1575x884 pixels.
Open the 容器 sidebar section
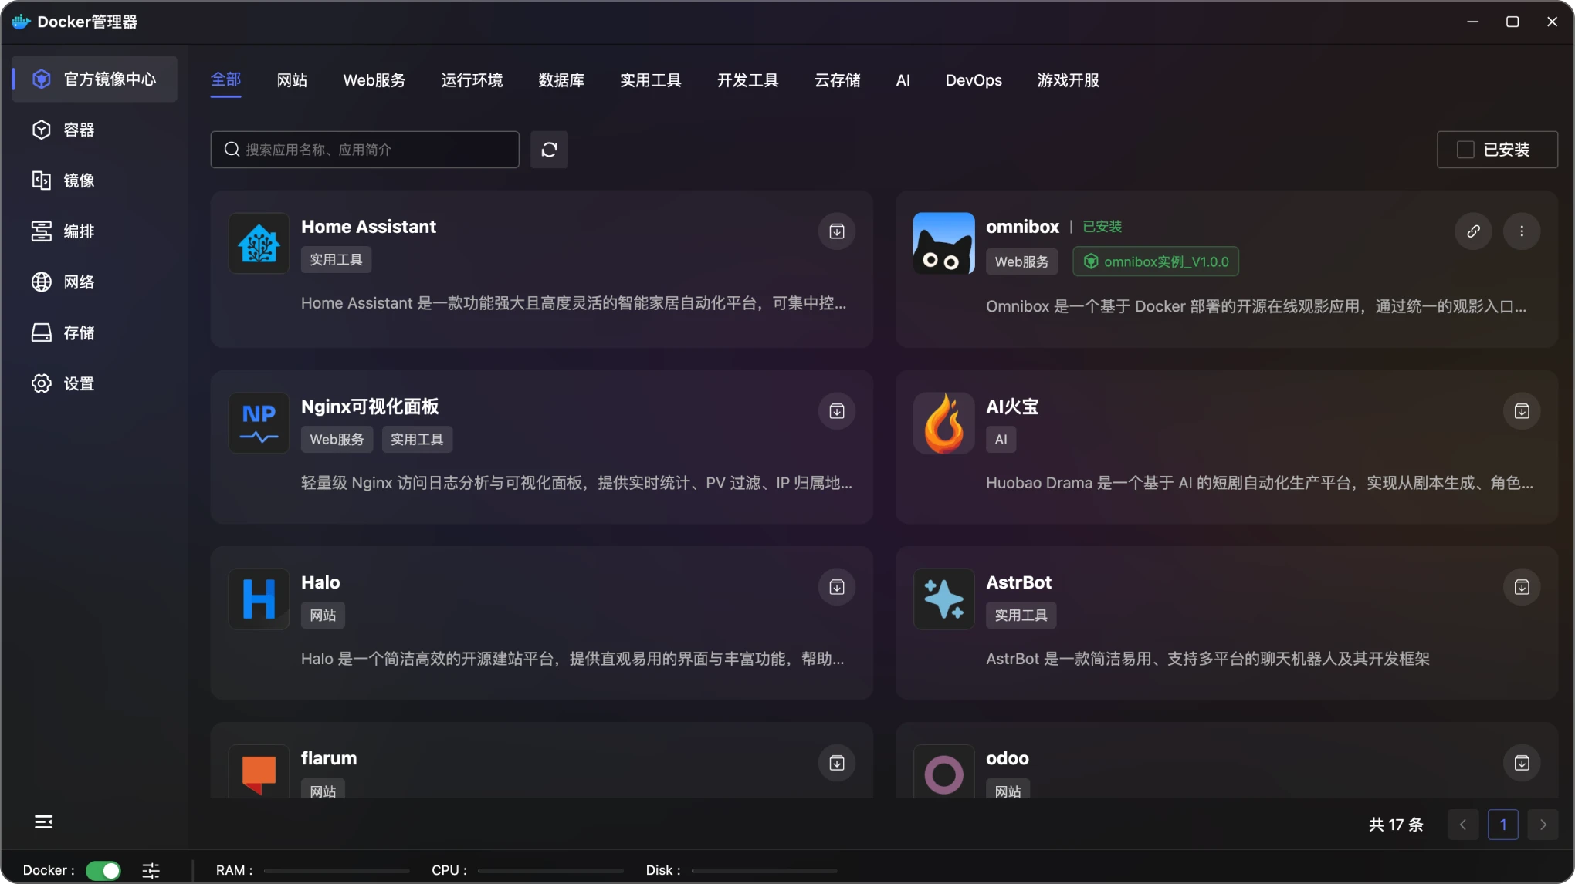tap(78, 130)
